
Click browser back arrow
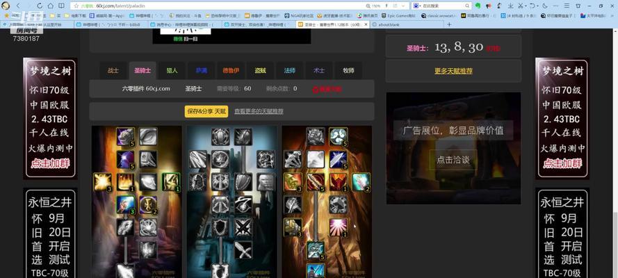tap(18, 6)
